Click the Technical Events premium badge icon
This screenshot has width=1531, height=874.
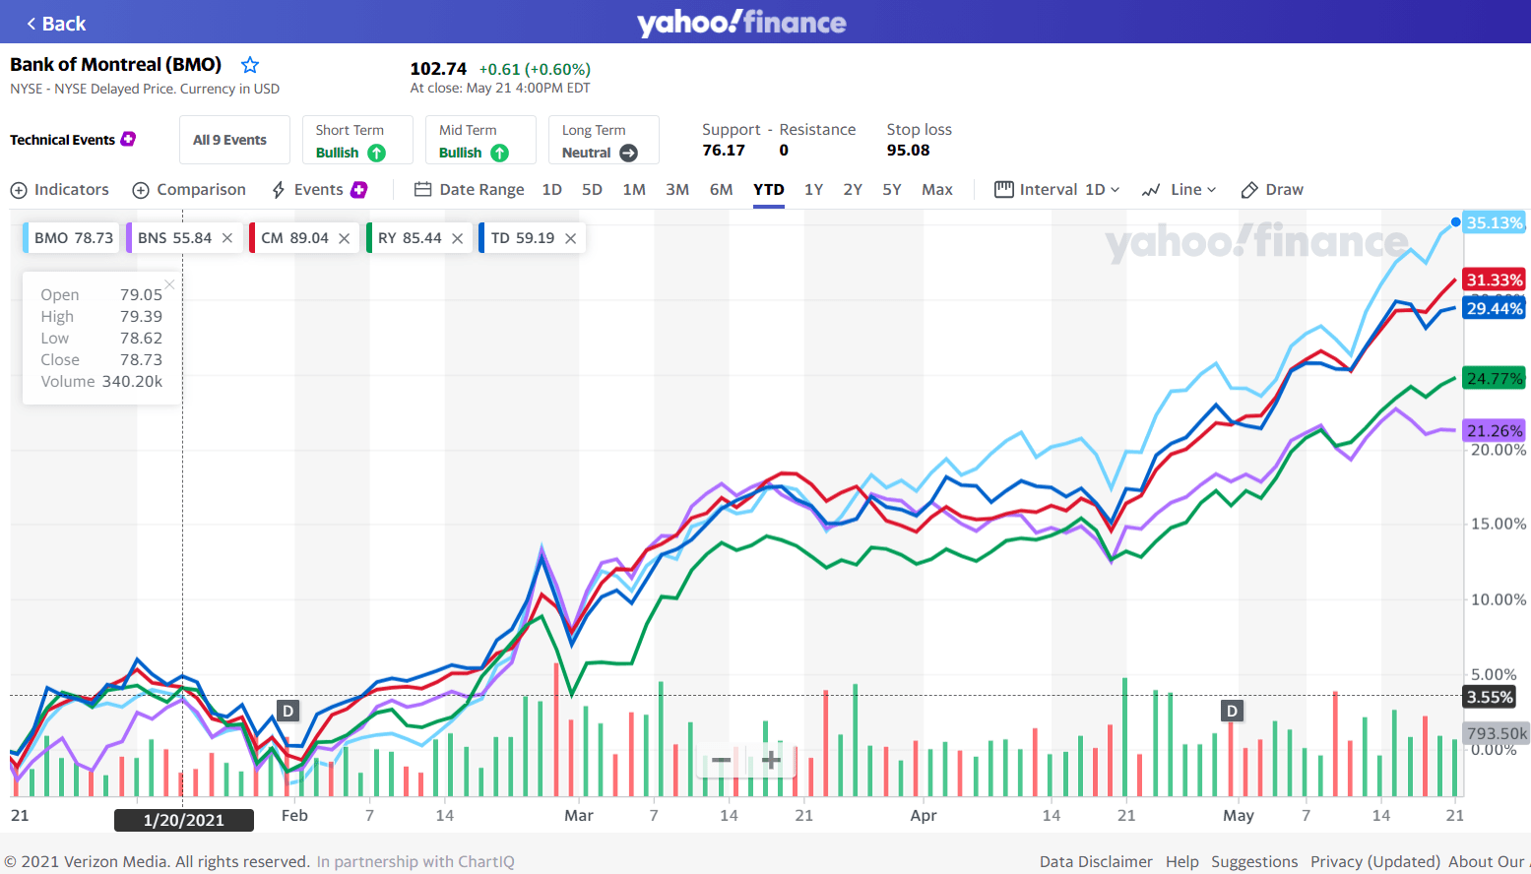click(128, 139)
